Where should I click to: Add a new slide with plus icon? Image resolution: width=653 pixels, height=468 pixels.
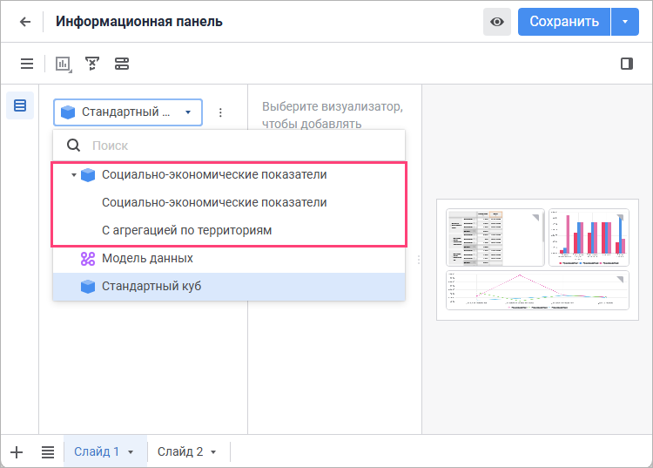tap(17, 451)
